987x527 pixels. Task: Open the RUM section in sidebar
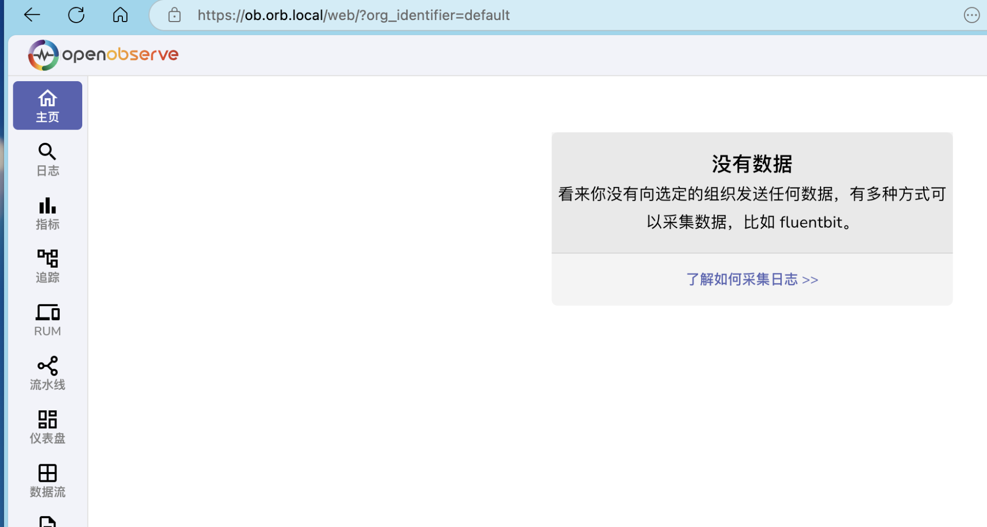tap(47, 319)
